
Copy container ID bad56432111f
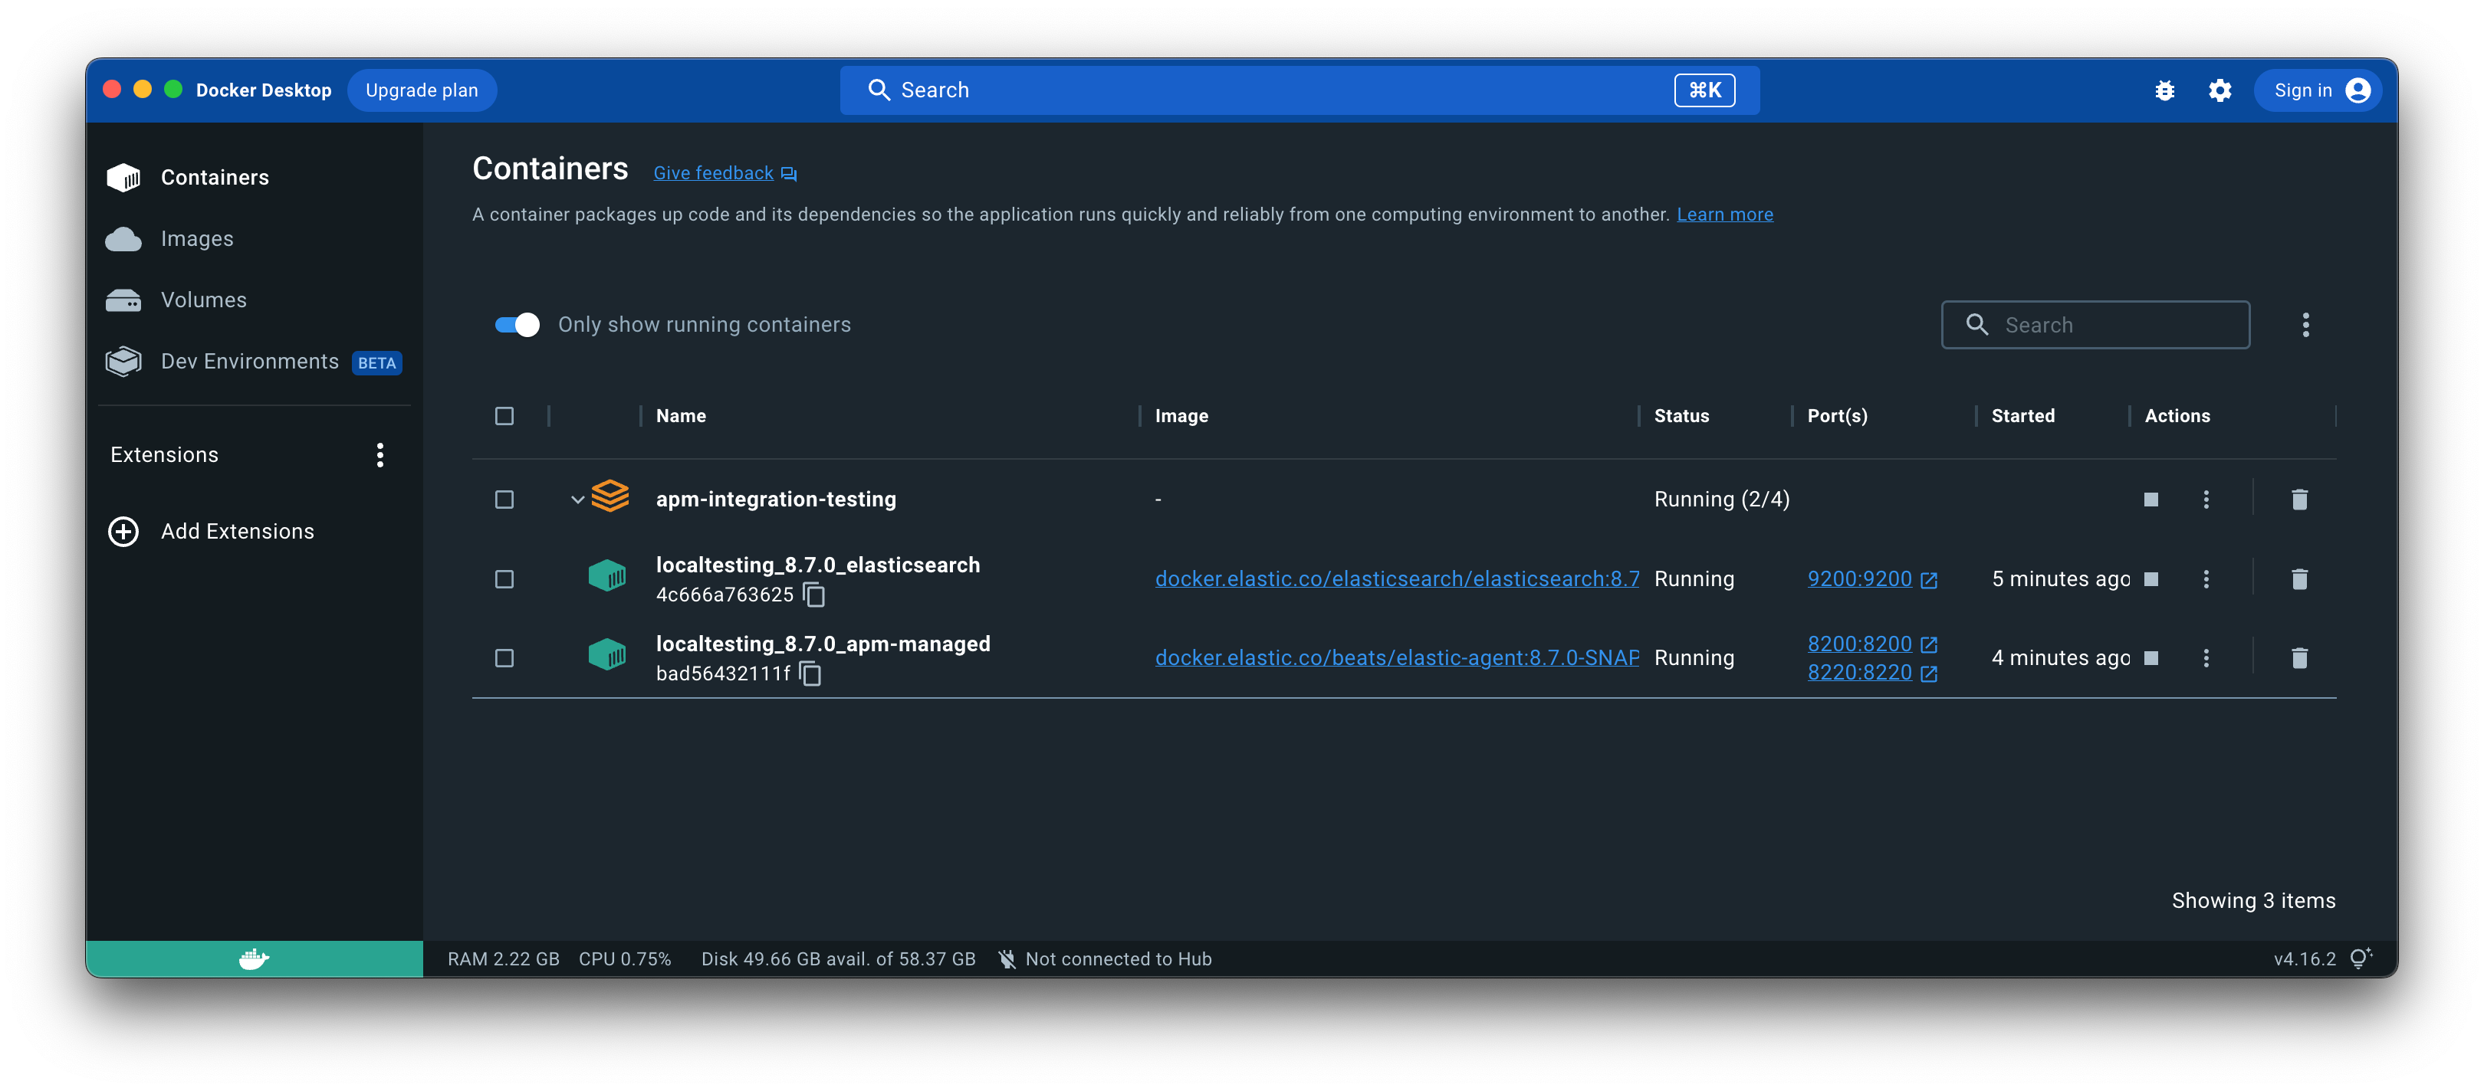point(811,673)
